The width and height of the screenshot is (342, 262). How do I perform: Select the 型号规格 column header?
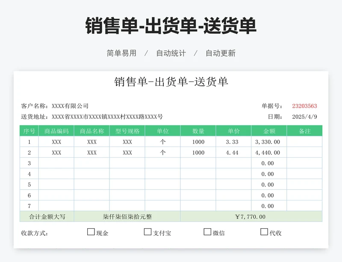[127, 131]
